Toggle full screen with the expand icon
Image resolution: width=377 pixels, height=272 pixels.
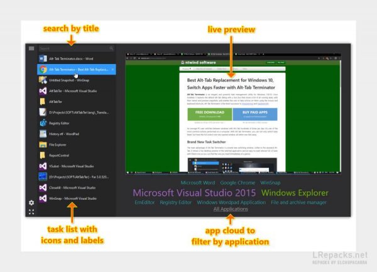click(x=31, y=212)
